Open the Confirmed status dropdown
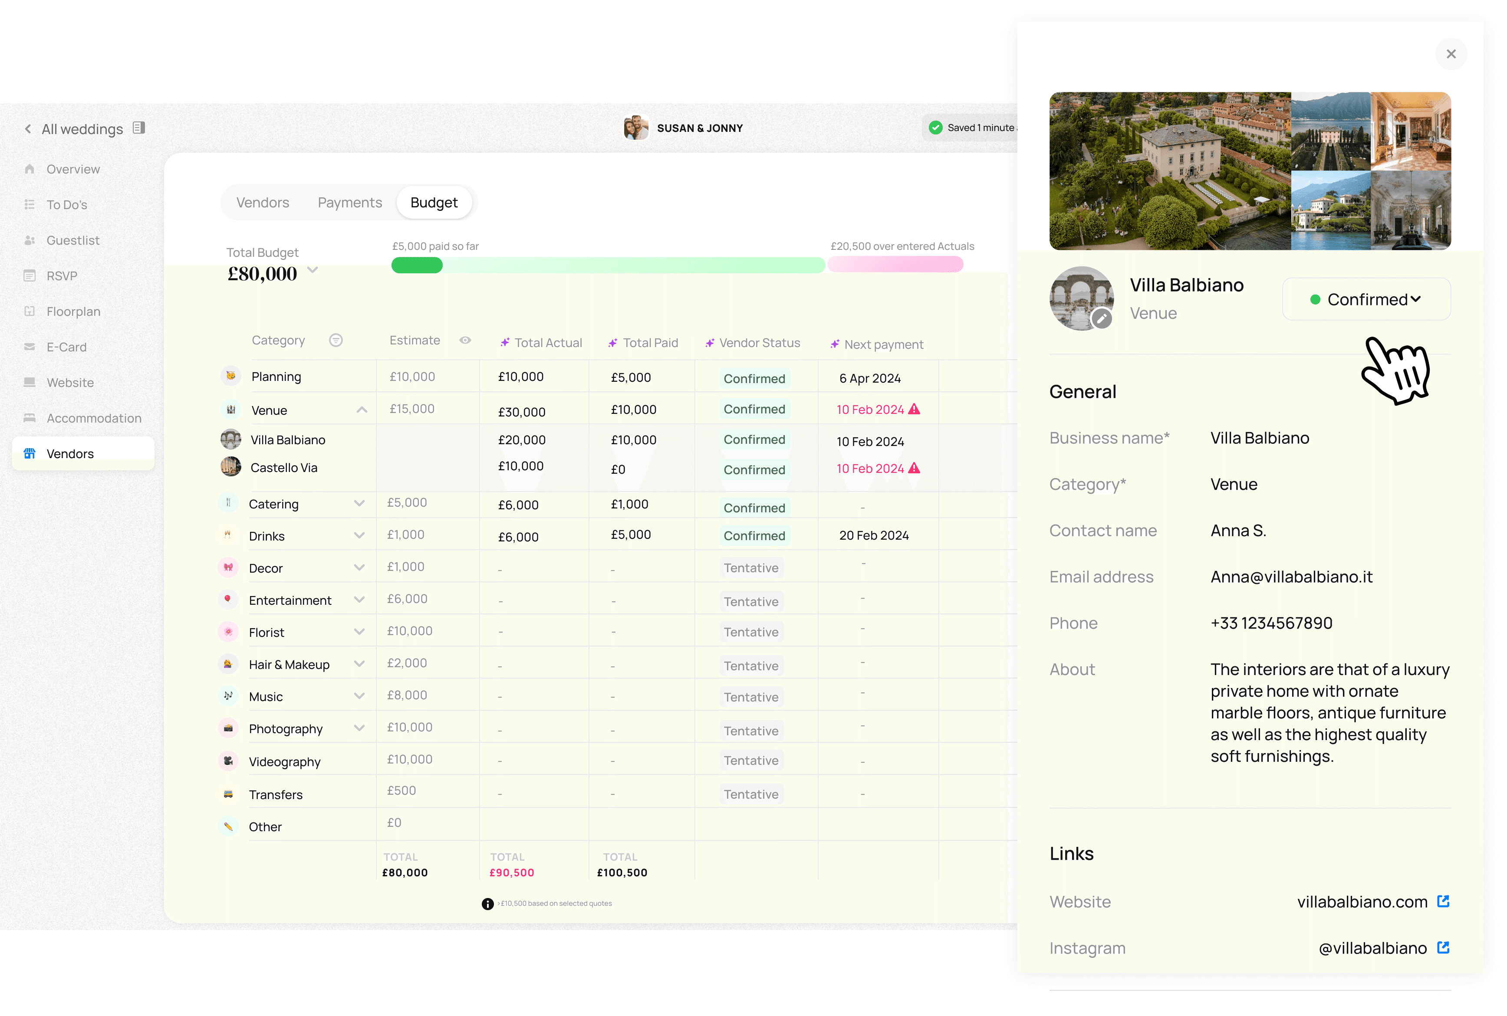The height and width of the screenshot is (1016, 1507). (1366, 299)
